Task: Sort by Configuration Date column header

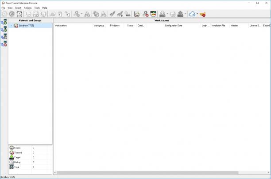Action: [x=173, y=26]
